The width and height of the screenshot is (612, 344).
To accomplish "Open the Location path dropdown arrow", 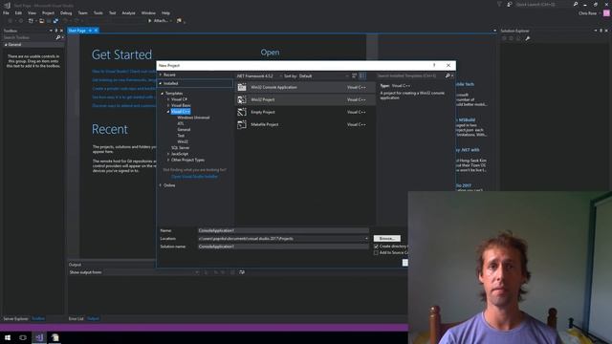I will click(x=366, y=239).
